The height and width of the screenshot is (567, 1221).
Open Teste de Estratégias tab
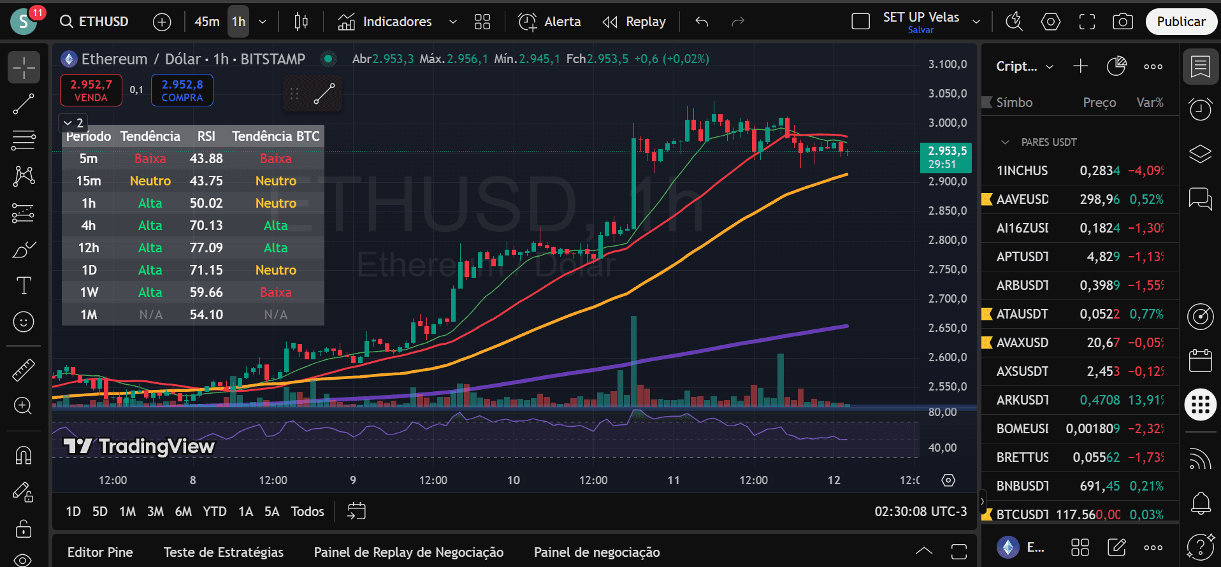(x=224, y=552)
